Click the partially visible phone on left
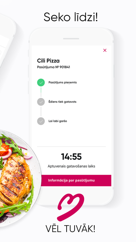This screenshot has width=136, height=242. pos(7,40)
